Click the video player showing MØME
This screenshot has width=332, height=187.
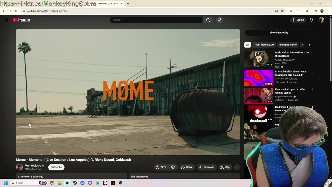[128, 92]
